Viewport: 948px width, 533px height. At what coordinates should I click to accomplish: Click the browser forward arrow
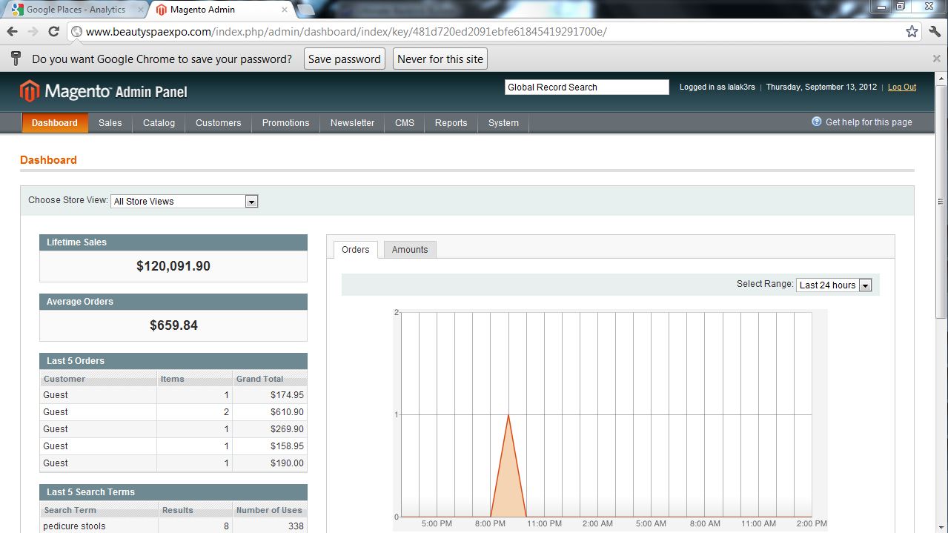[33, 32]
